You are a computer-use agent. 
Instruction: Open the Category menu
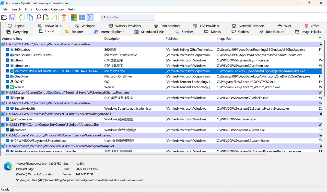(x=57, y=9)
